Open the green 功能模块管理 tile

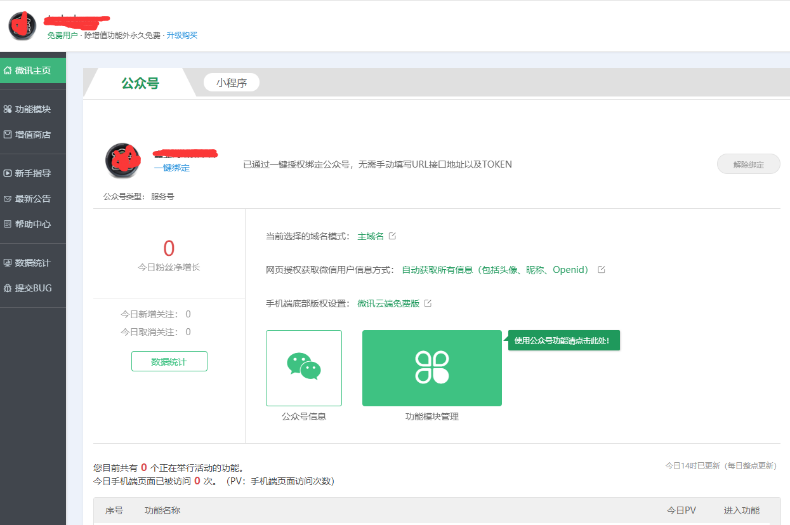[431, 368]
